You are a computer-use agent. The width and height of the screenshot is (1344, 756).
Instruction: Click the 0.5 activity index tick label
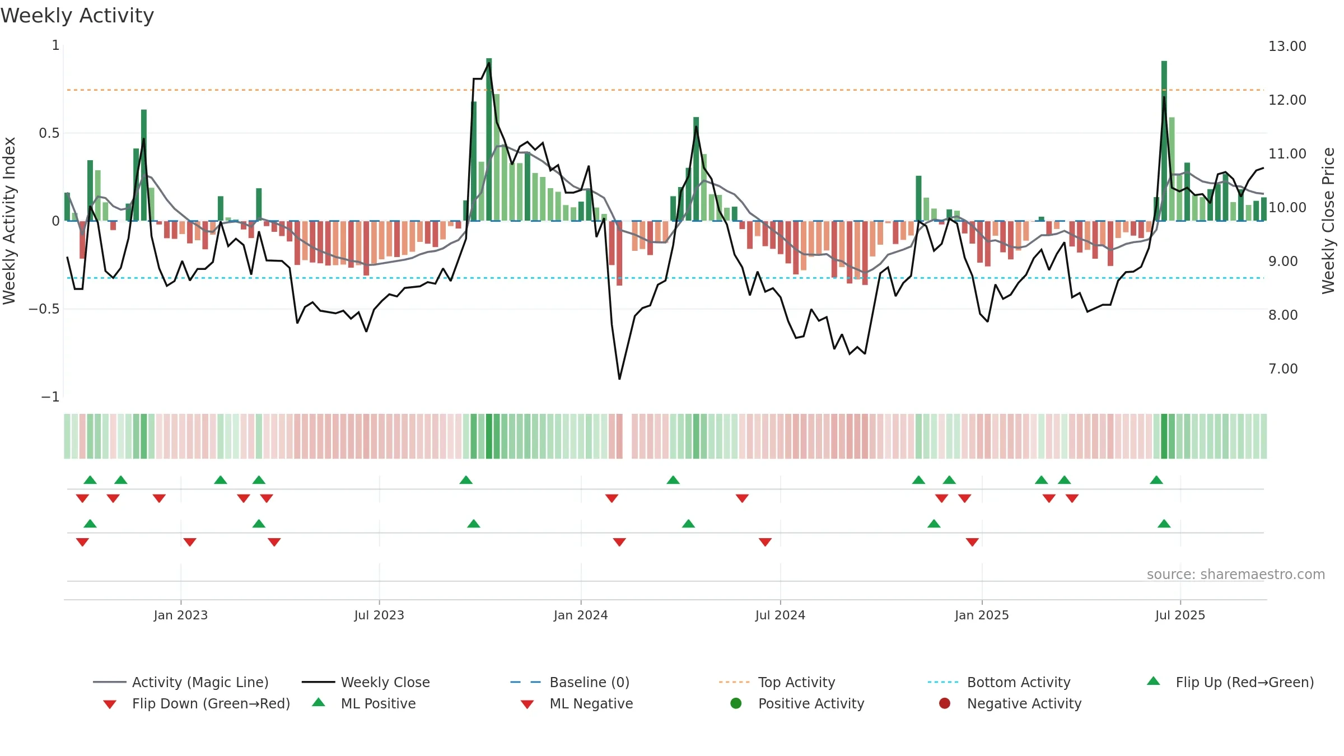click(49, 133)
